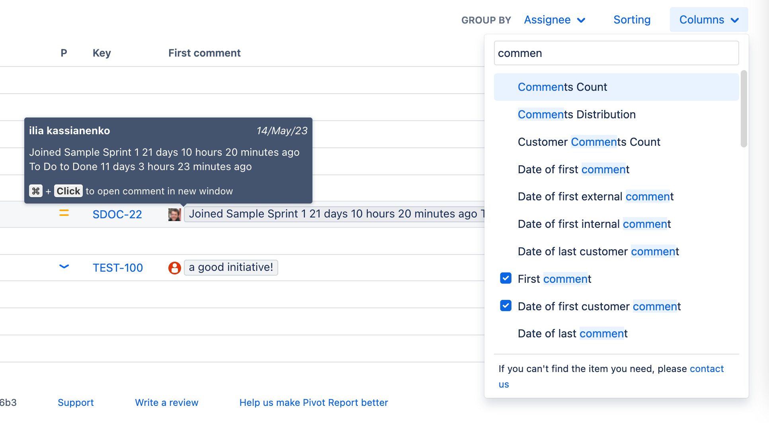The width and height of the screenshot is (769, 423).
Task: Collapse the Columns dropdown
Action: pos(708,20)
